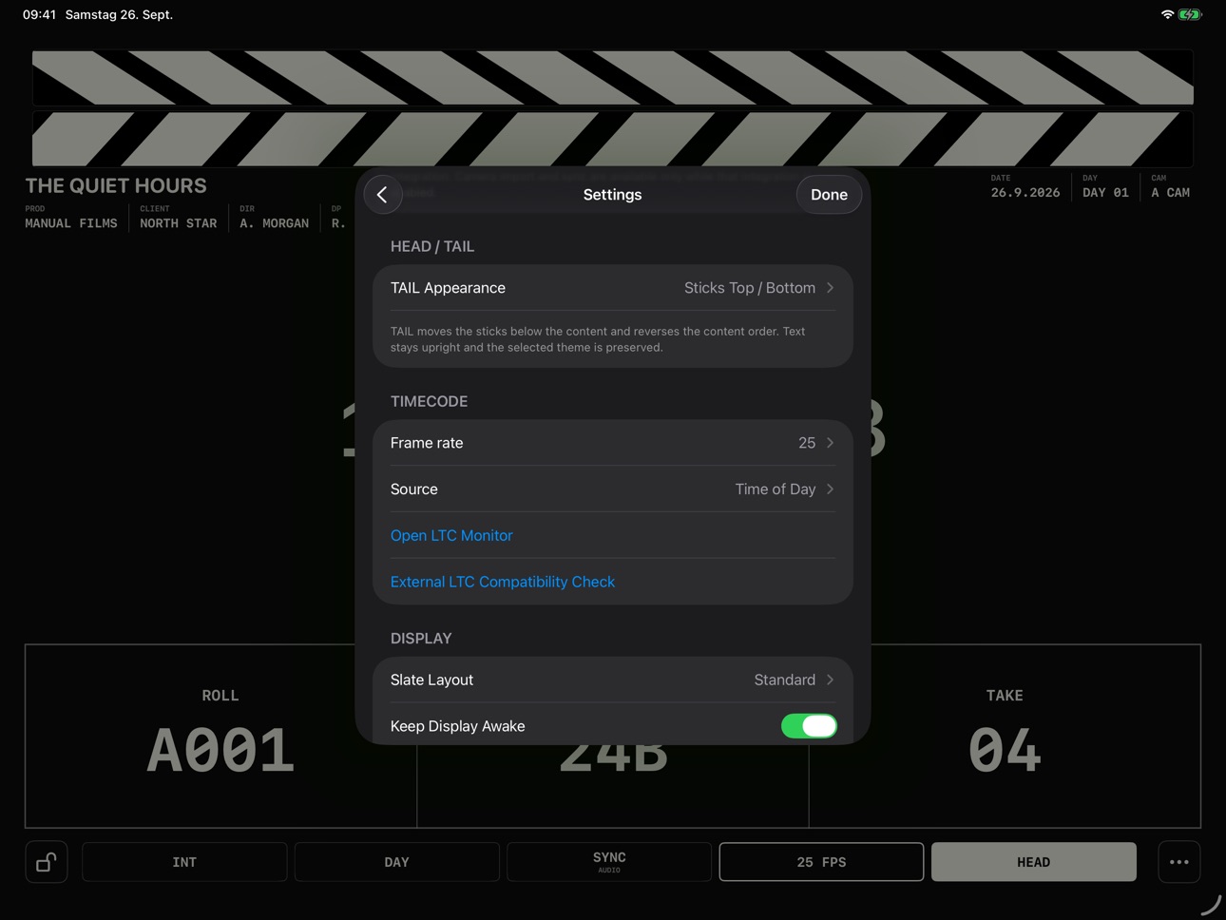Toggle HEAD slate mode

1034,862
